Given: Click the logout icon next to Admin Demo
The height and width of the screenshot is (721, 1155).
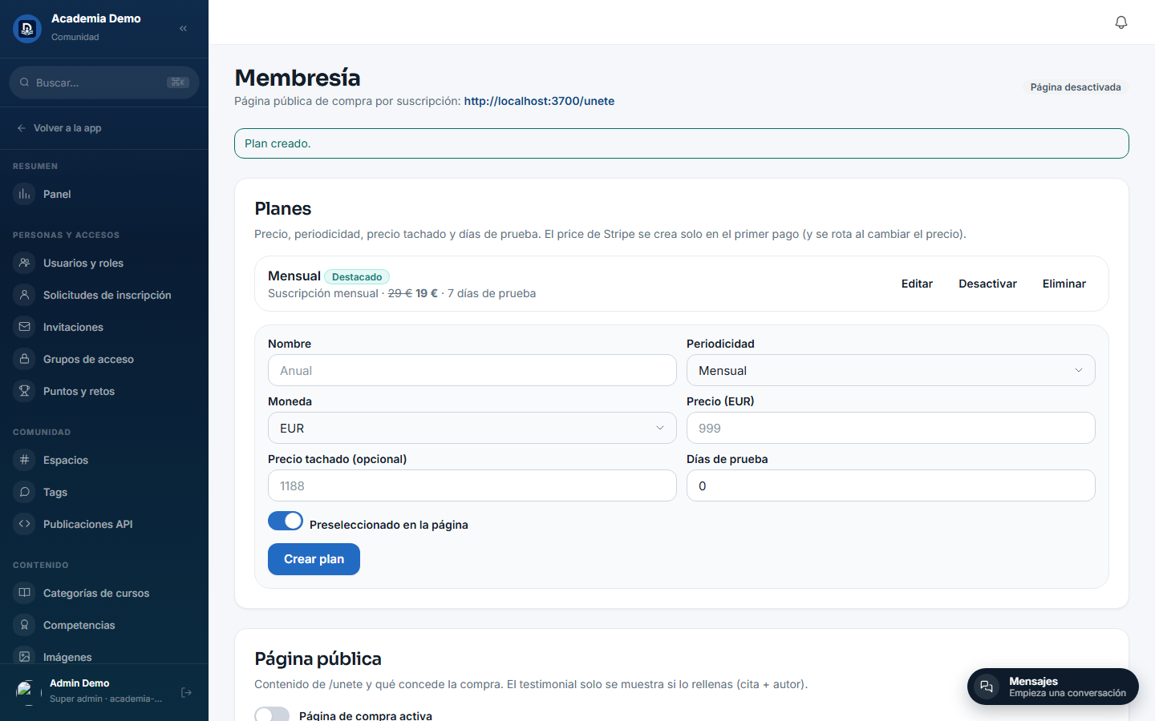Looking at the screenshot, I should (186, 692).
